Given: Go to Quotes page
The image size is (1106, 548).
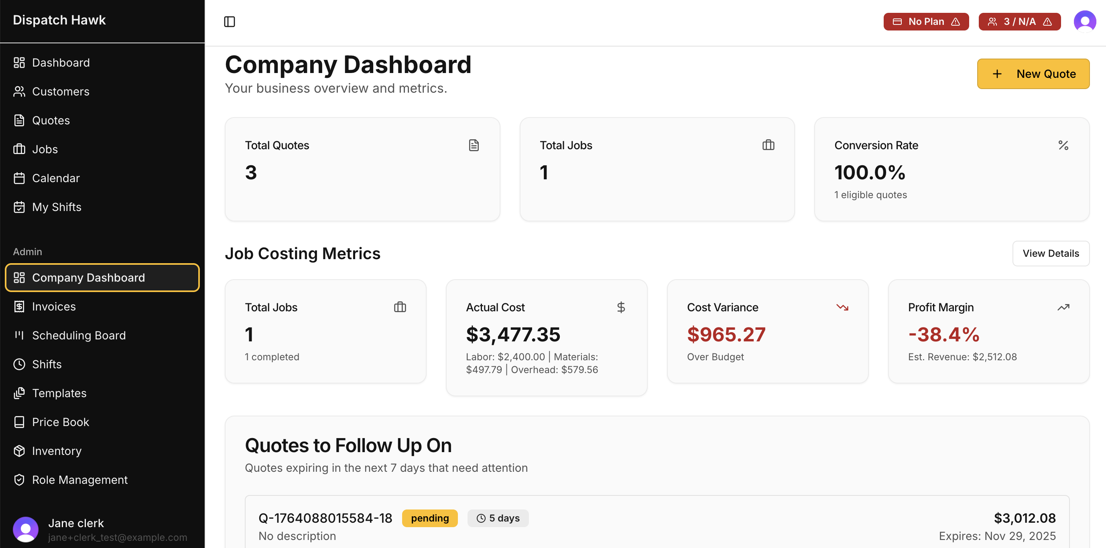Looking at the screenshot, I should coord(51,120).
